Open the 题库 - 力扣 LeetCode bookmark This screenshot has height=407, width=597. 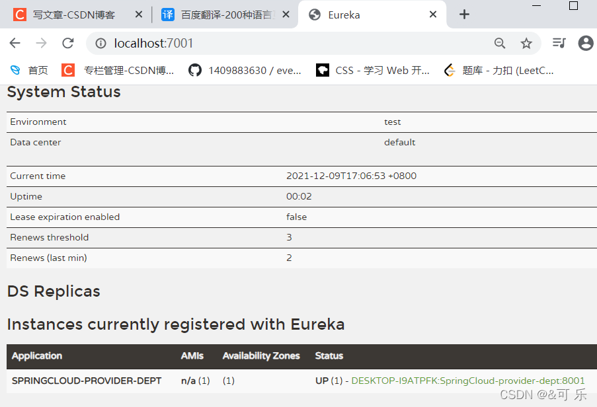tap(498, 71)
